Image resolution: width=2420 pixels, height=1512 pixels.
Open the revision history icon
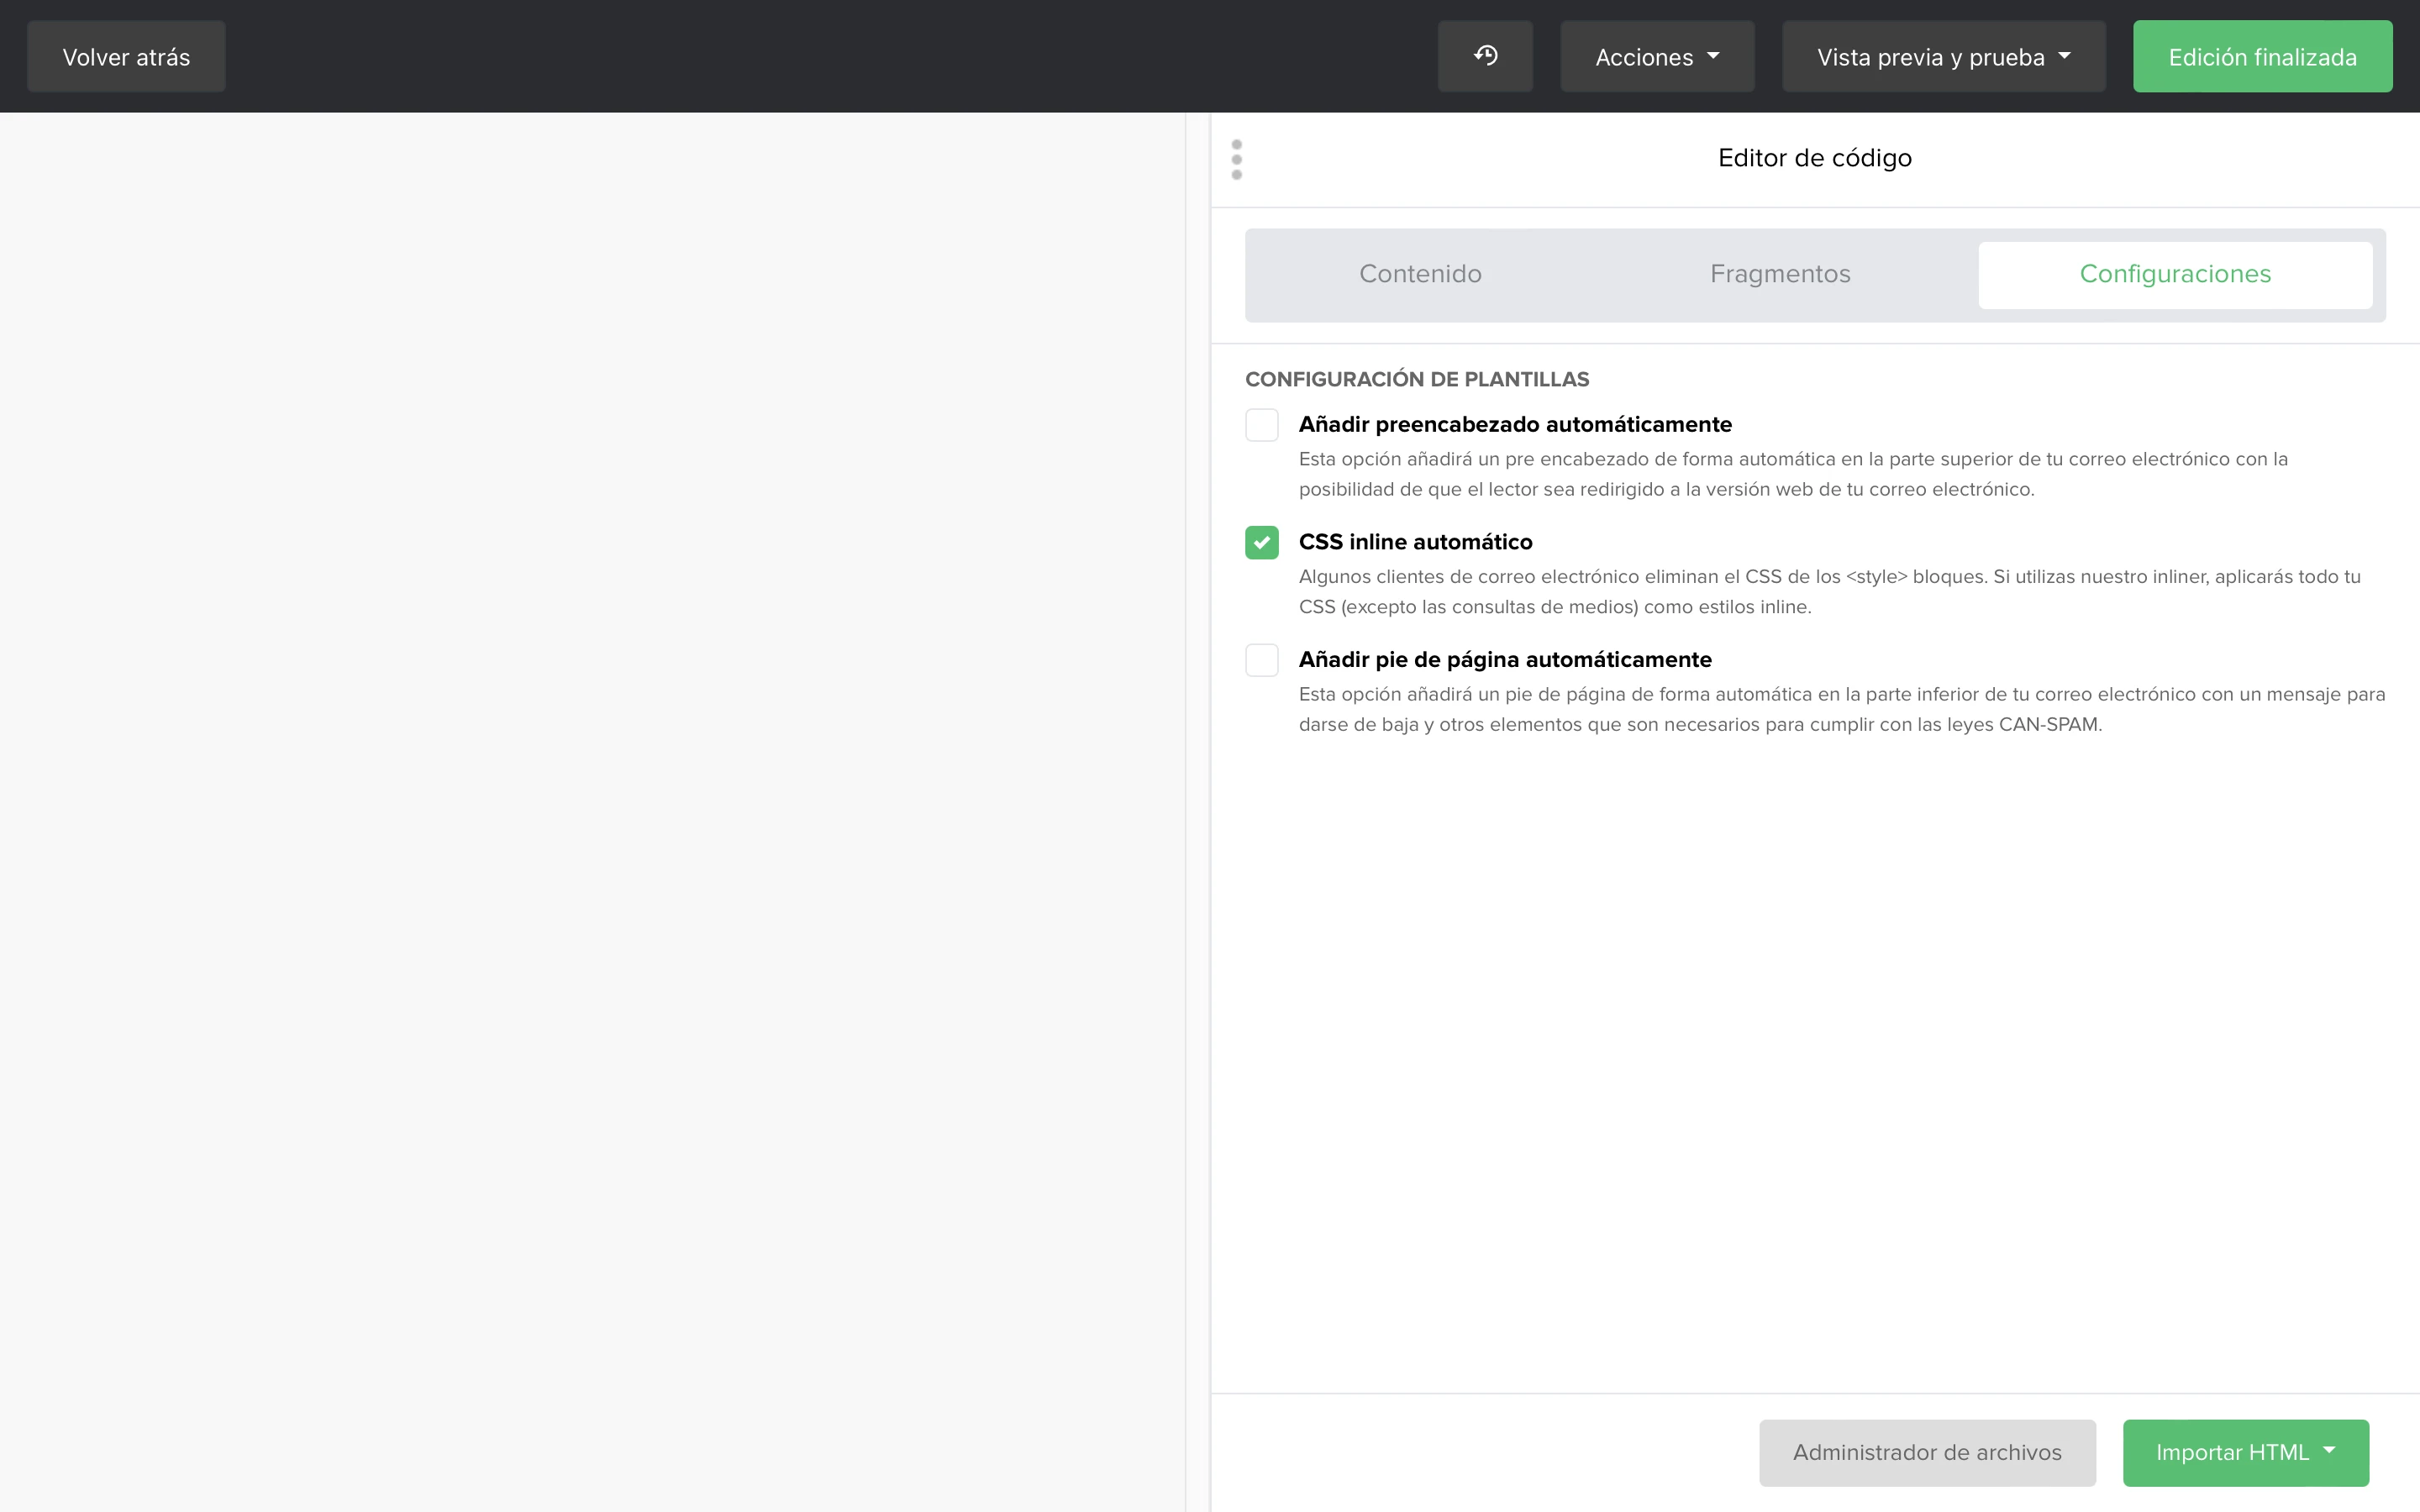1485,56
